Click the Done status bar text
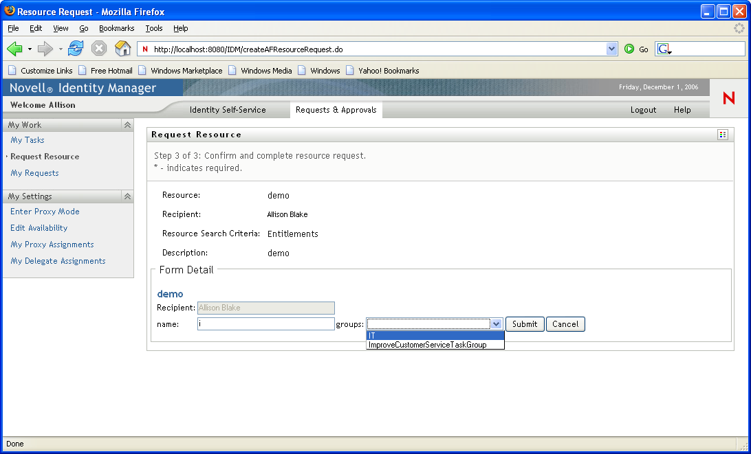Screen dimensions: 751x454 [x=15, y=444]
